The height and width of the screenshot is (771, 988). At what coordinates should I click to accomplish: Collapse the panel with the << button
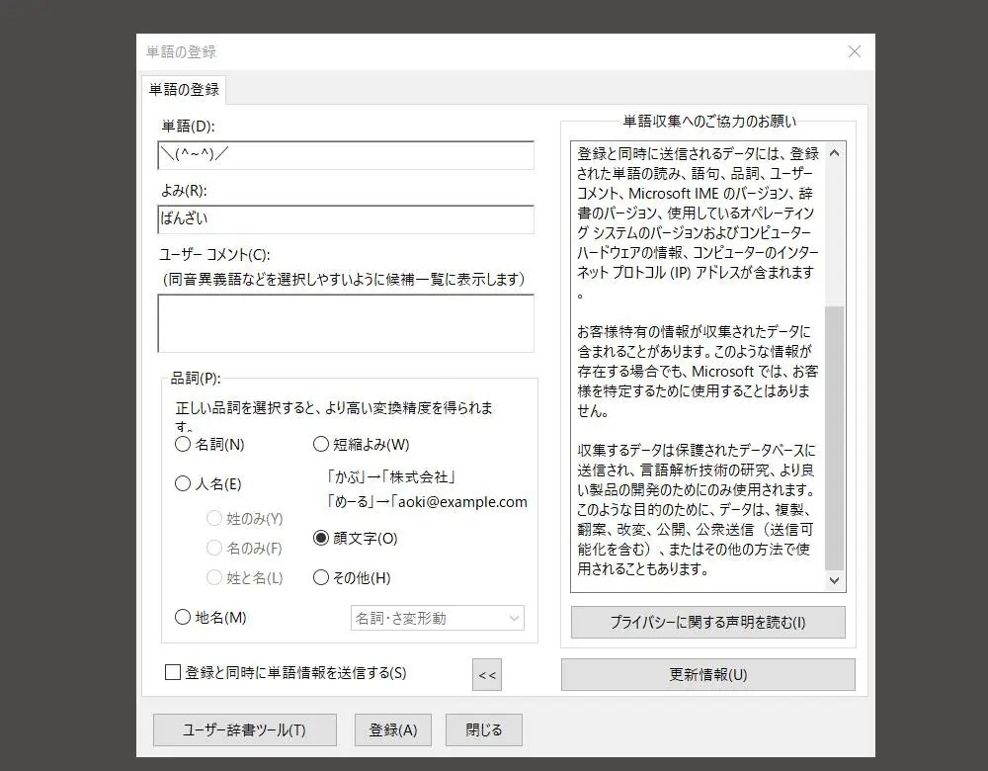tap(487, 675)
